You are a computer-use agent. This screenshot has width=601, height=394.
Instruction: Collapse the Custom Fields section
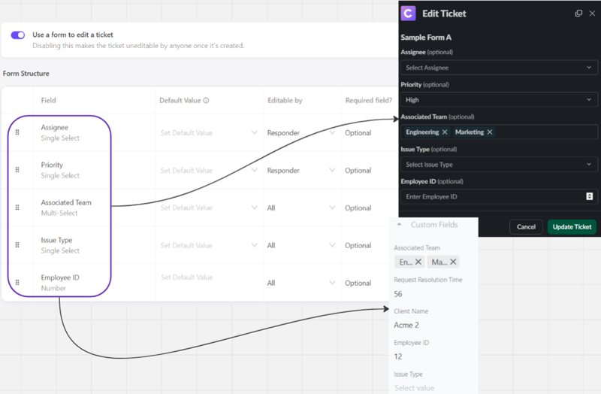399,225
